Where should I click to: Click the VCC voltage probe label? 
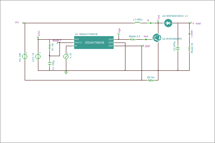(39, 33)
